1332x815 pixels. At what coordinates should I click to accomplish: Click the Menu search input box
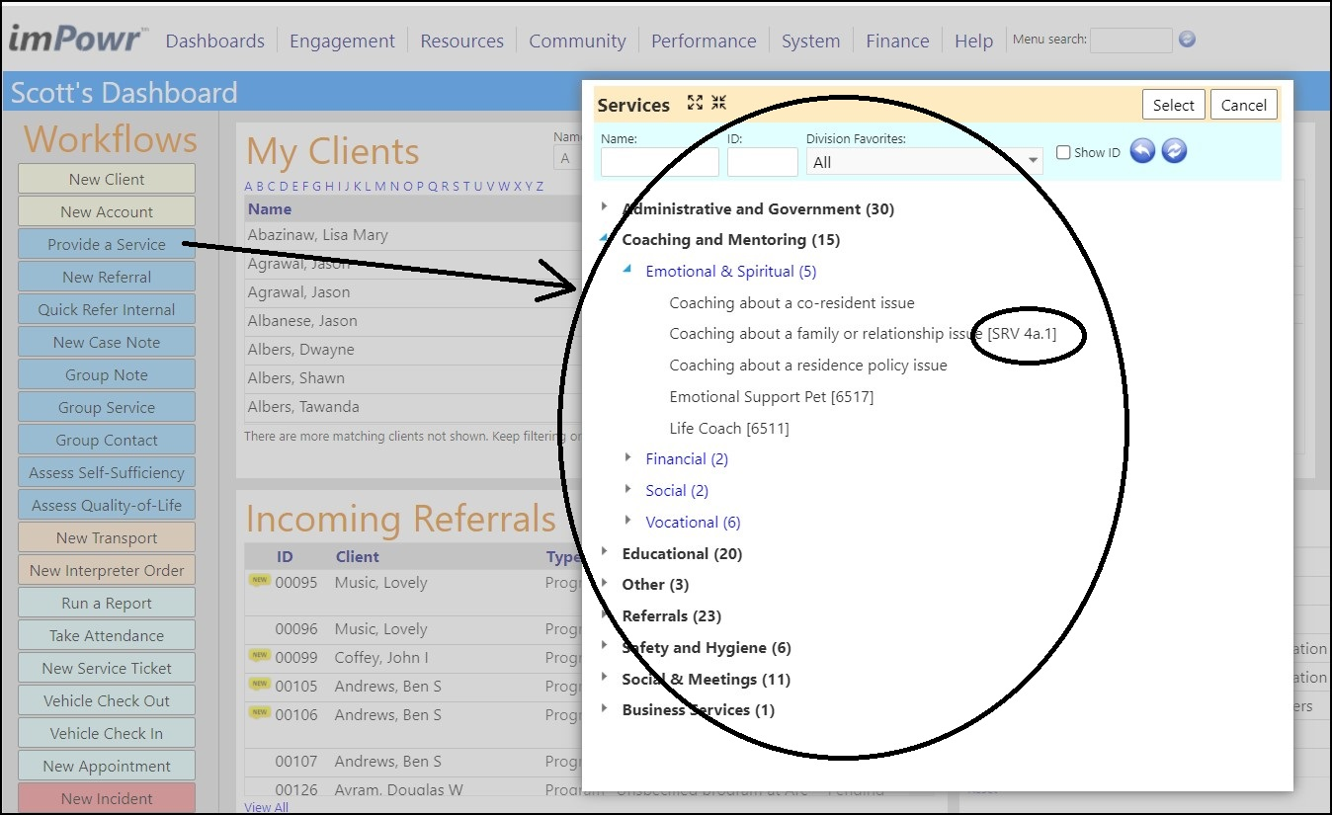pyautogui.click(x=1131, y=40)
